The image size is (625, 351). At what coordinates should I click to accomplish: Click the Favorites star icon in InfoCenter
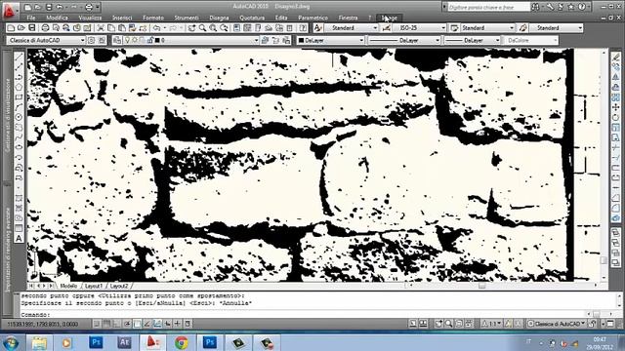click(x=571, y=7)
